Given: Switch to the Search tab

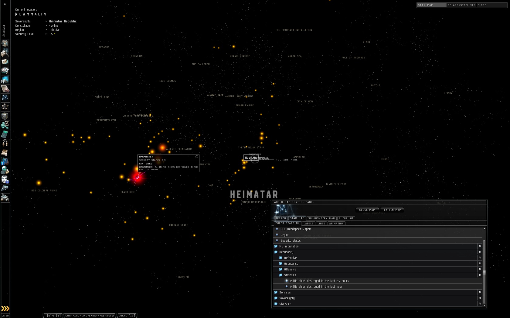Looking at the screenshot, I should [x=281, y=218].
